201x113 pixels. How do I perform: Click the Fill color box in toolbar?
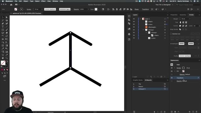(x=3, y=63)
